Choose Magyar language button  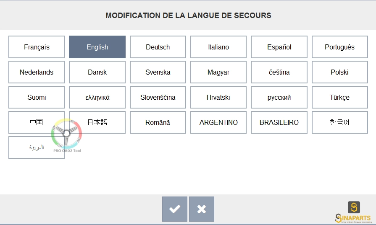click(x=218, y=72)
